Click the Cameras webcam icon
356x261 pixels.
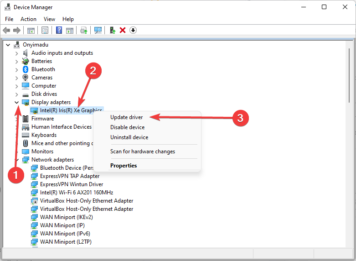coord(26,78)
